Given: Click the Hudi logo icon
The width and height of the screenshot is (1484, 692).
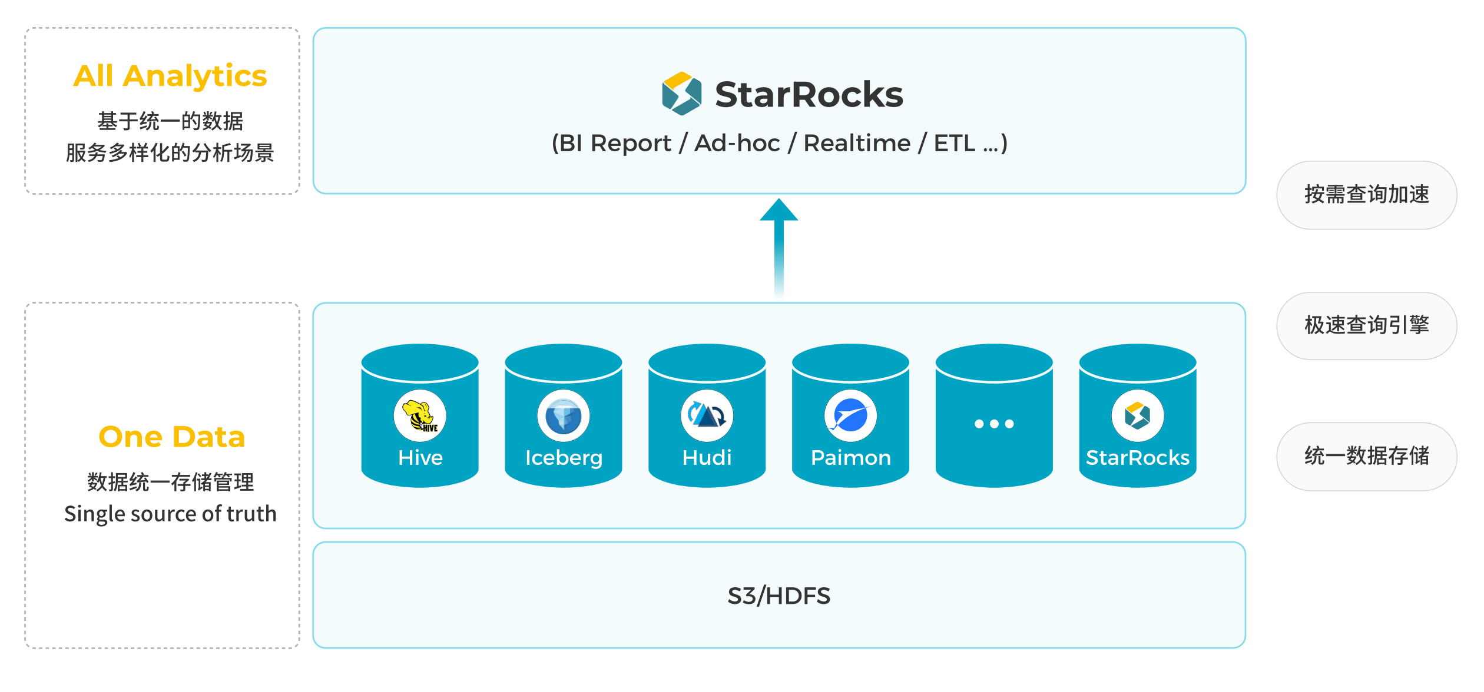Looking at the screenshot, I should [707, 416].
